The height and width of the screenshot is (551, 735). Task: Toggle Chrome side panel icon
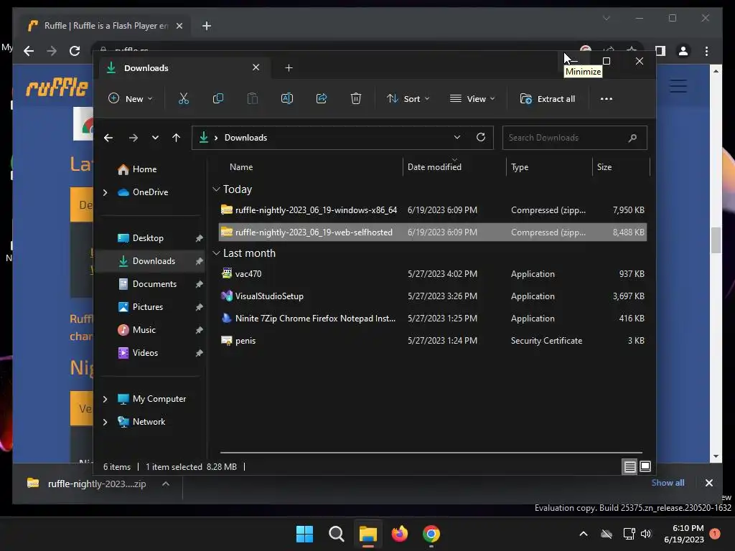[x=660, y=51]
